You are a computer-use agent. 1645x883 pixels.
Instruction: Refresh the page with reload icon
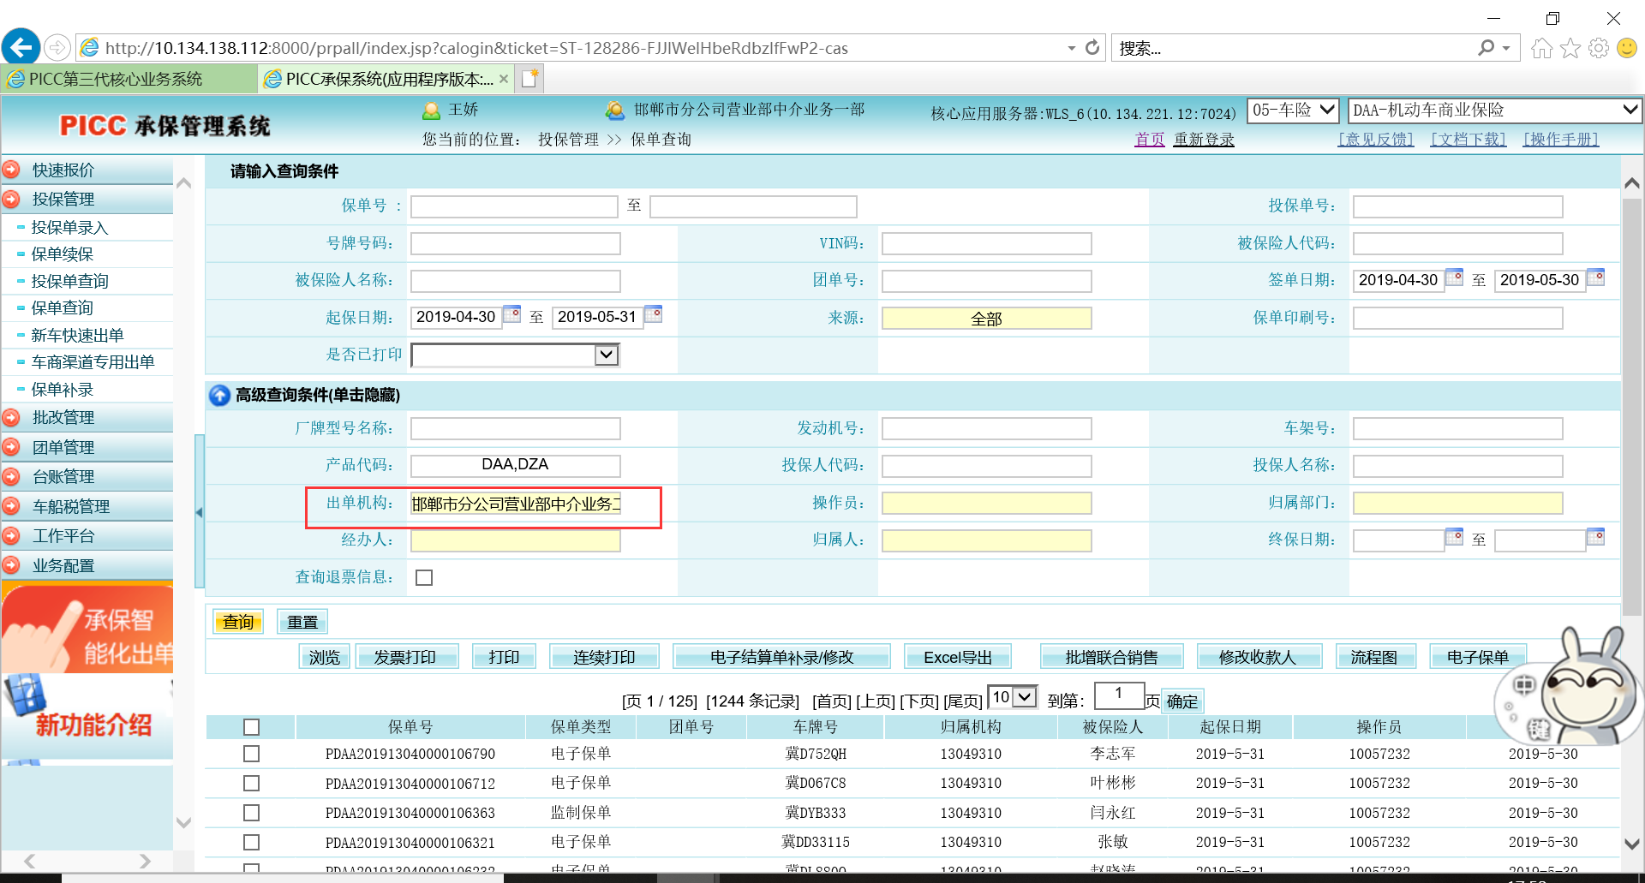[x=1092, y=48]
